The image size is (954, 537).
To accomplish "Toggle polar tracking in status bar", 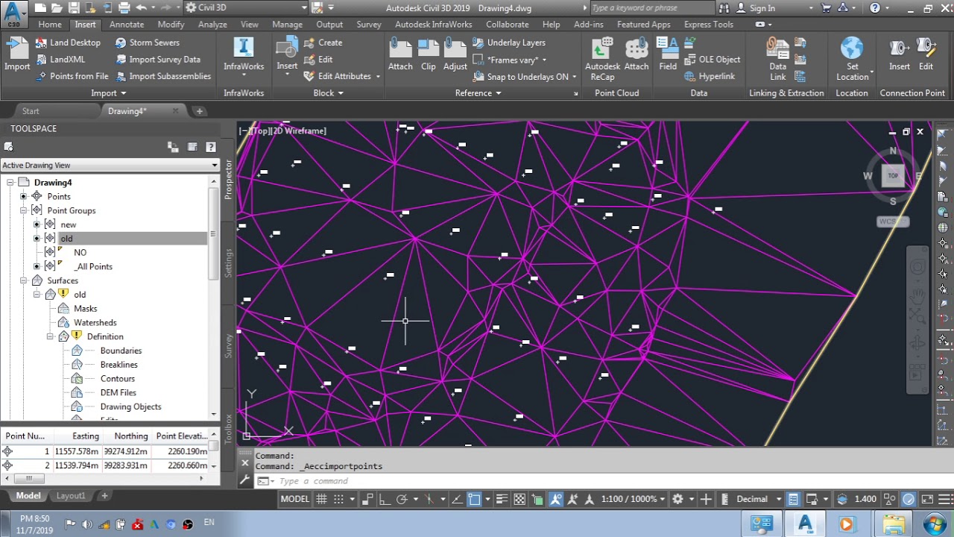I will click(x=402, y=499).
